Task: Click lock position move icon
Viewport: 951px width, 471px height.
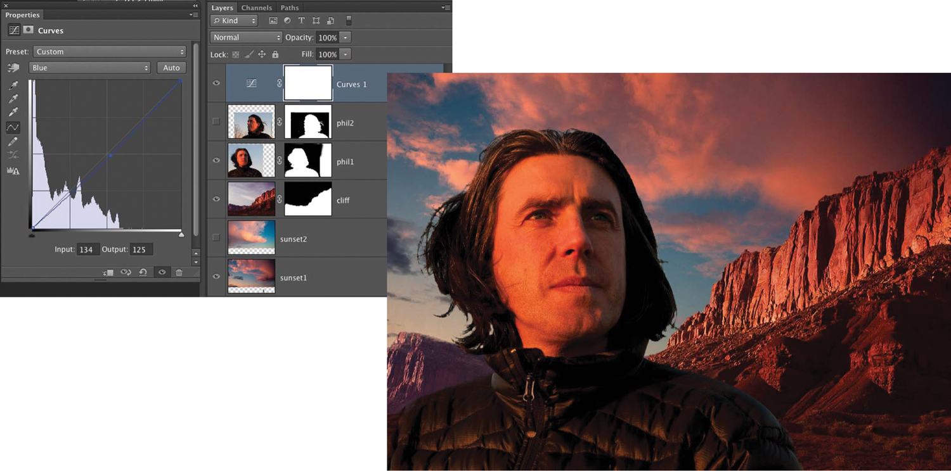Action: pyautogui.click(x=261, y=55)
